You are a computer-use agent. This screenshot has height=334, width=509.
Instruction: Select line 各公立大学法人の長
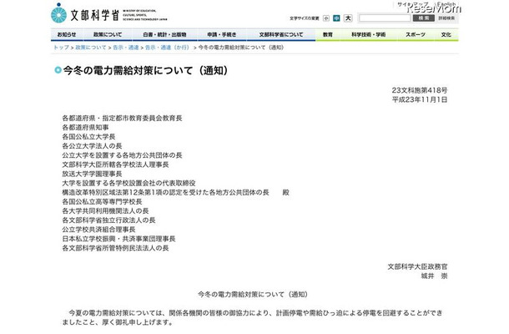92,146
